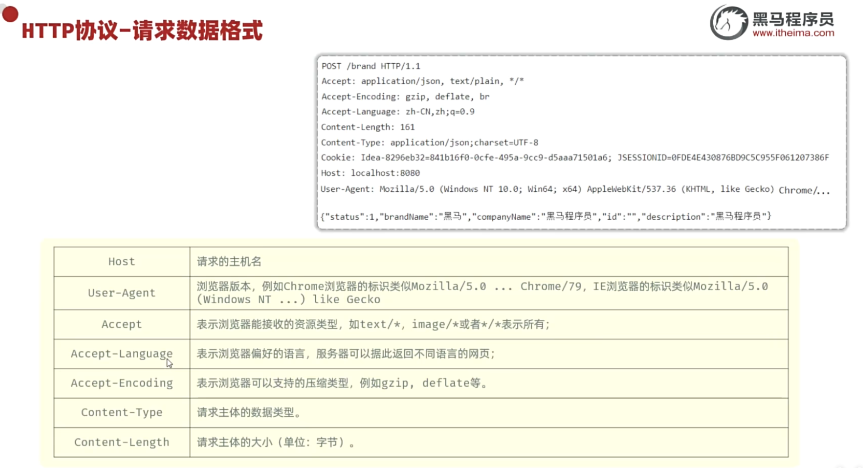
Task: Click the Accept: application/json header line
Action: (422, 81)
